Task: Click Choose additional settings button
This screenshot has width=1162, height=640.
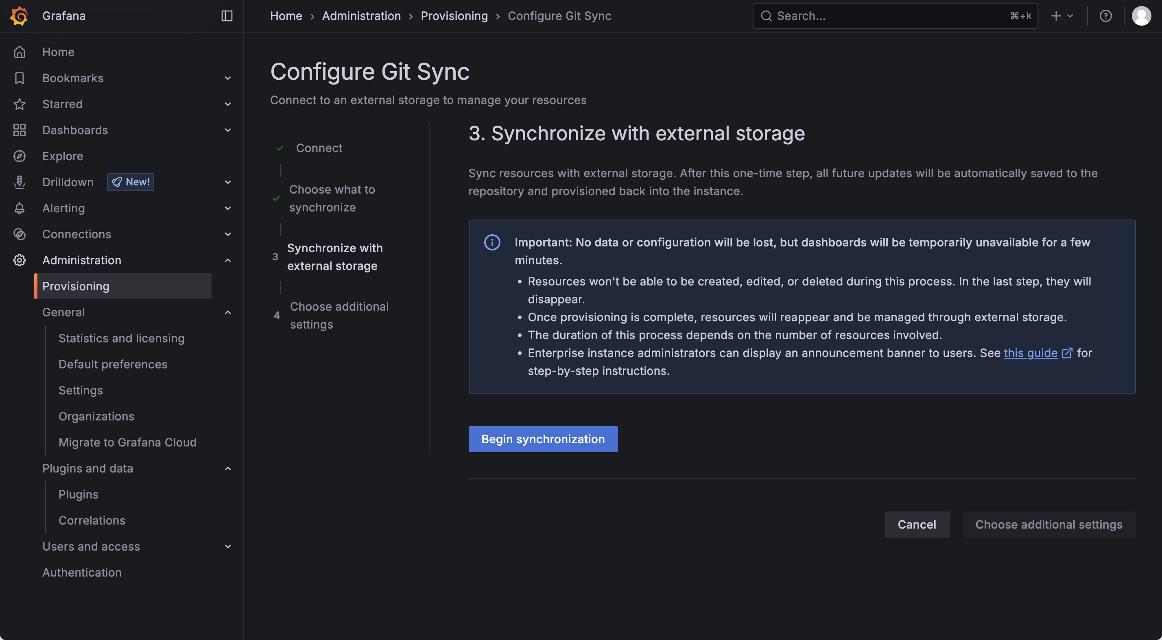Action: (x=1049, y=524)
